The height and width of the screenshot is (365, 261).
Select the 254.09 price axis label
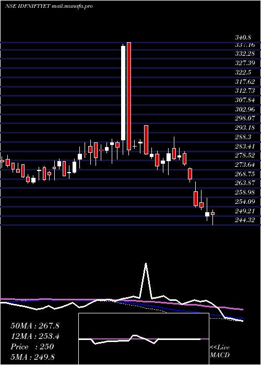coord(244,201)
